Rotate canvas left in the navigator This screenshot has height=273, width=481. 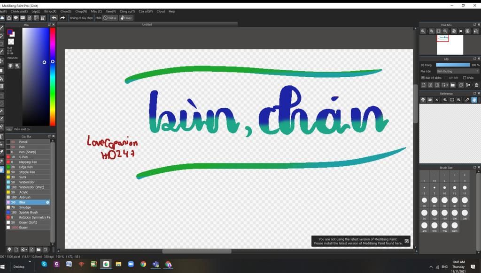(x=454, y=31)
